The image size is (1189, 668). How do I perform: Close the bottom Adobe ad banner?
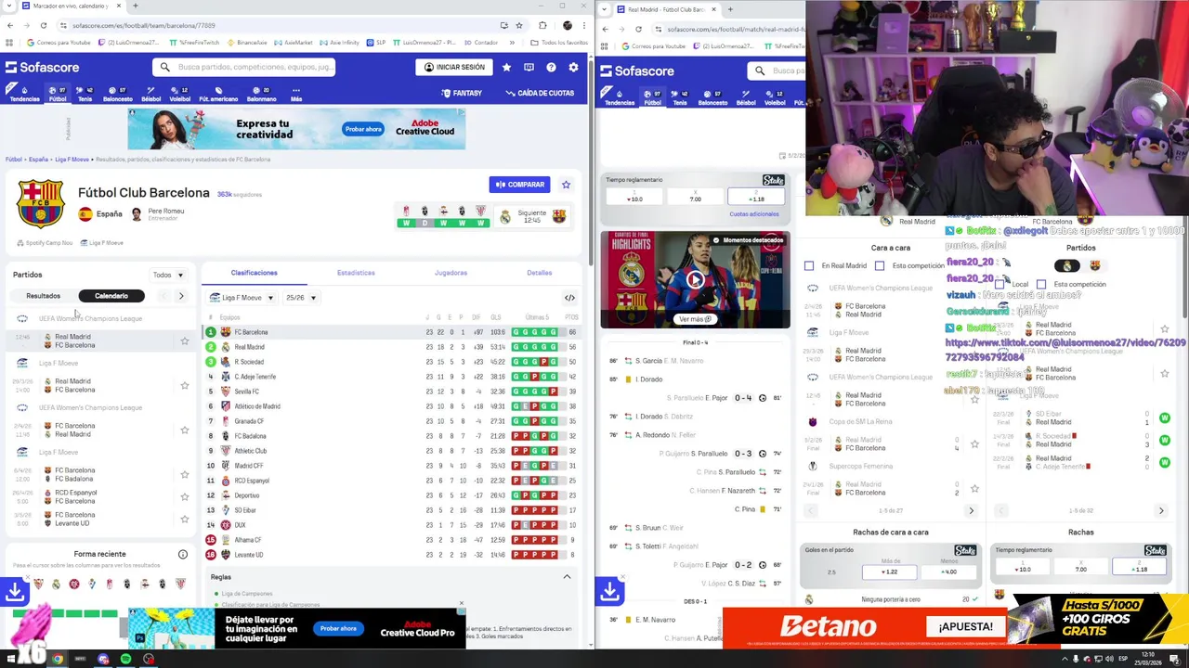coord(461,604)
